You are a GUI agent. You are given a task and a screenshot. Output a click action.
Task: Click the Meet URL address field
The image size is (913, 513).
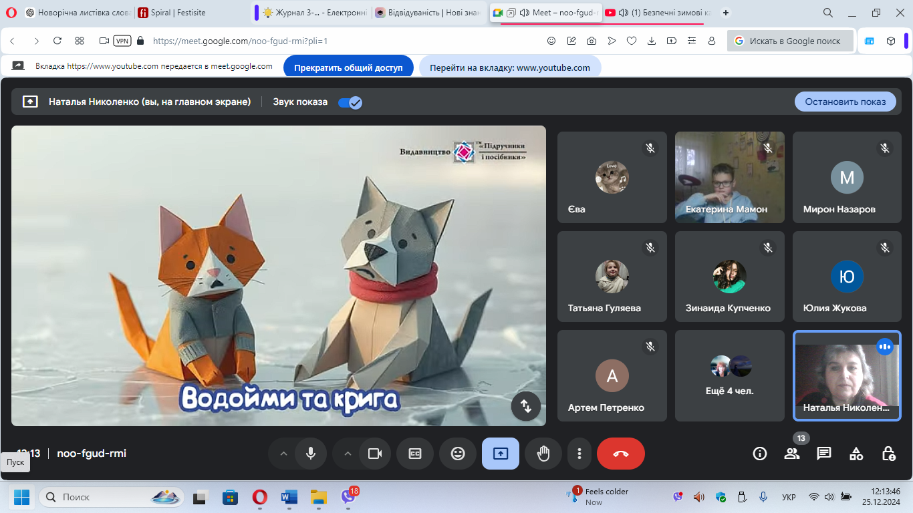[x=240, y=41]
